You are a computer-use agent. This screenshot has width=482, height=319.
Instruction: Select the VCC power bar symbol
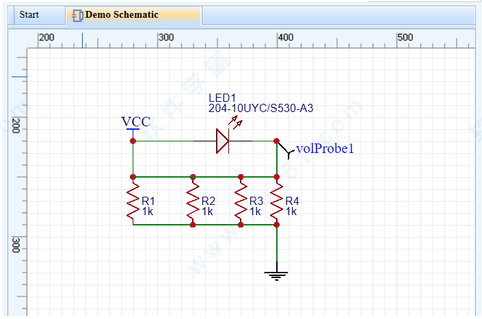click(x=133, y=130)
